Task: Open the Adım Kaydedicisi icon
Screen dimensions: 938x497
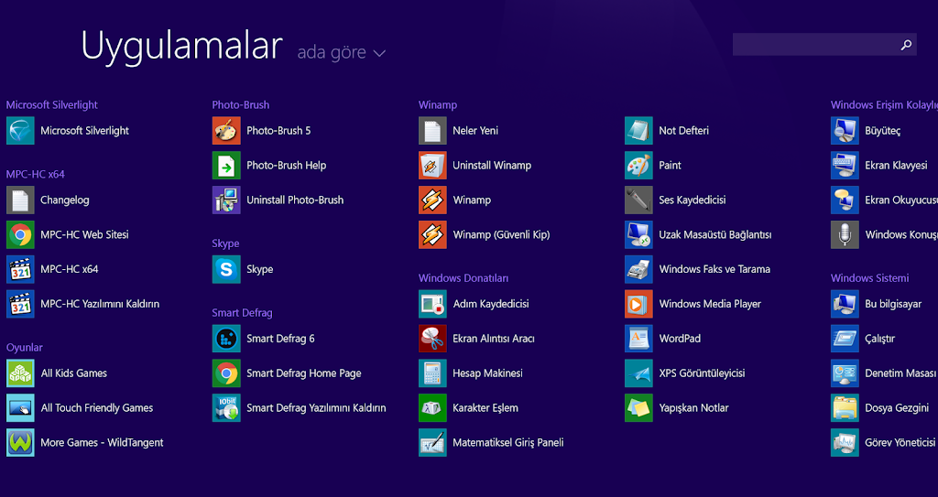Action: (432, 304)
